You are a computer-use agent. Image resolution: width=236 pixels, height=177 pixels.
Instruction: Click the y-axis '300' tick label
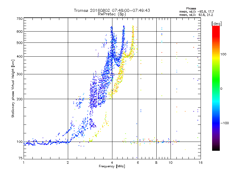[x=19, y=74]
